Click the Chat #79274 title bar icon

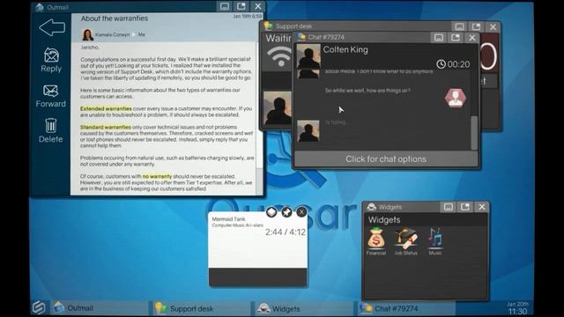point(301,37)
